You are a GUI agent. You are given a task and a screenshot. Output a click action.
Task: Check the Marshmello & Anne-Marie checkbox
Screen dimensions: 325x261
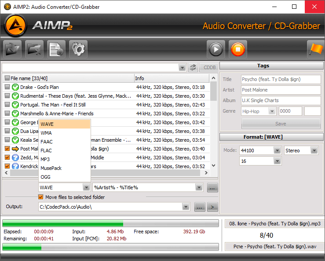point(7,113)
